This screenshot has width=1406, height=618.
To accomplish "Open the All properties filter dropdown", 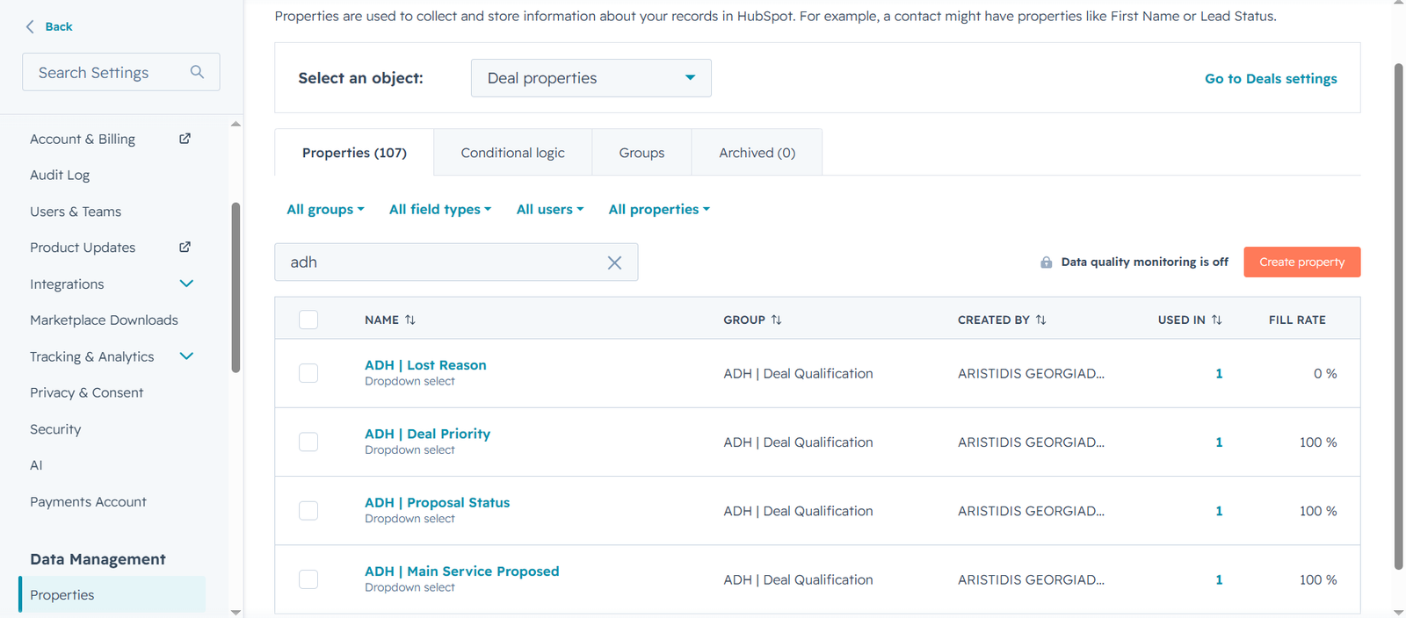I will [x=659, y=209].
